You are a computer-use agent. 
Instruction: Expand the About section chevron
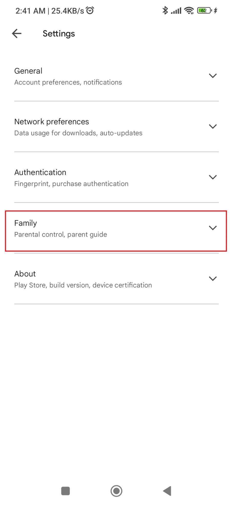tap(213, 279)
